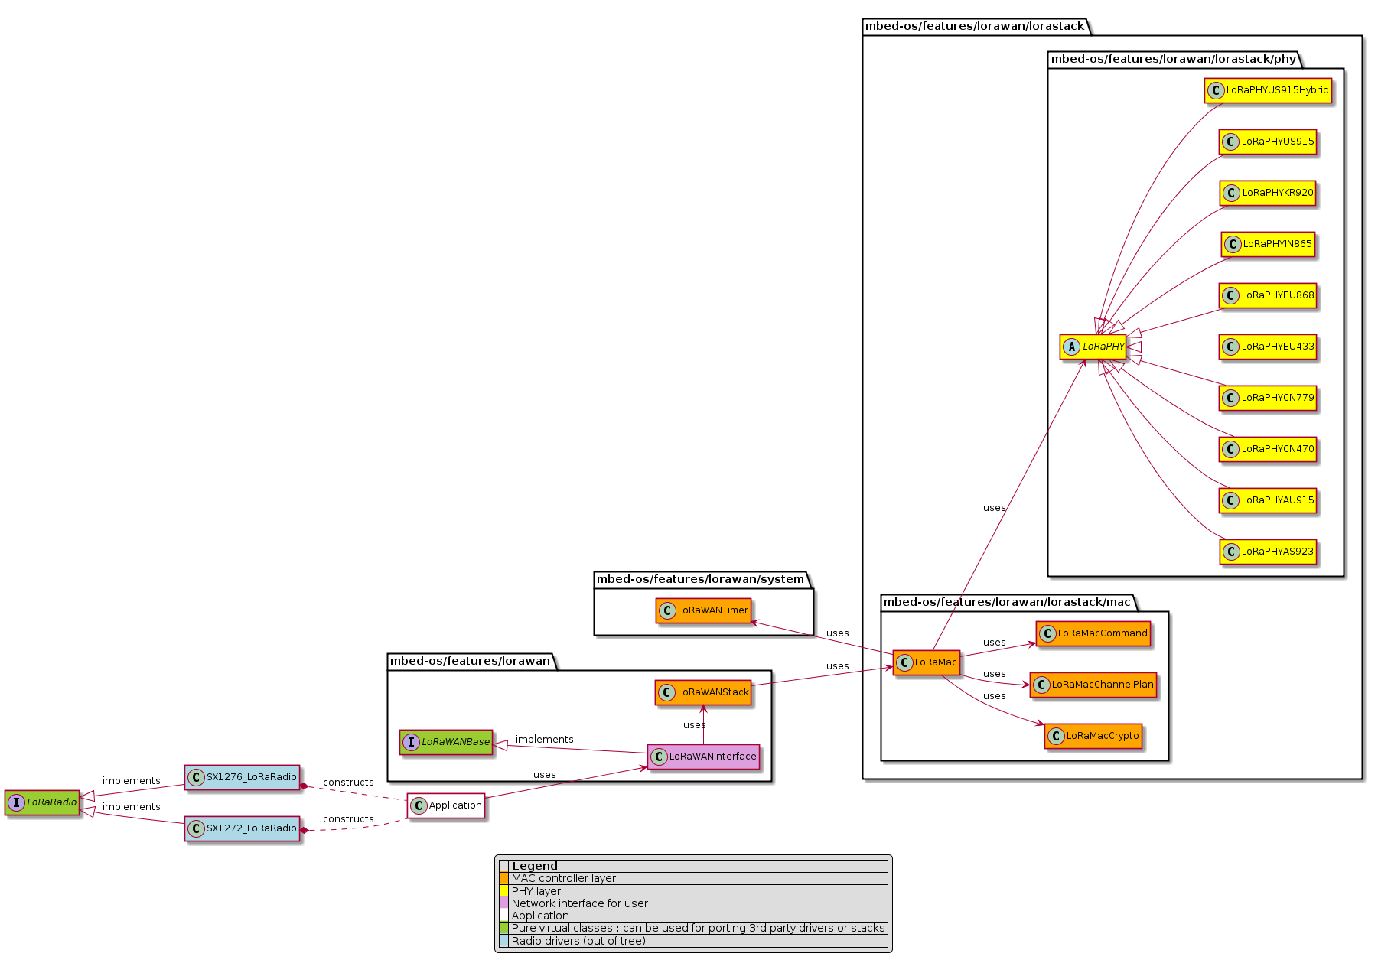Click the yellow PHY layer legend swatch
The width and height of the screenshot is (1378, 960).
pyautogui.click(x=503, y=891)
